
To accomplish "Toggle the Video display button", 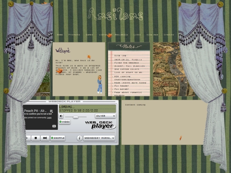I will pos(65,122).
